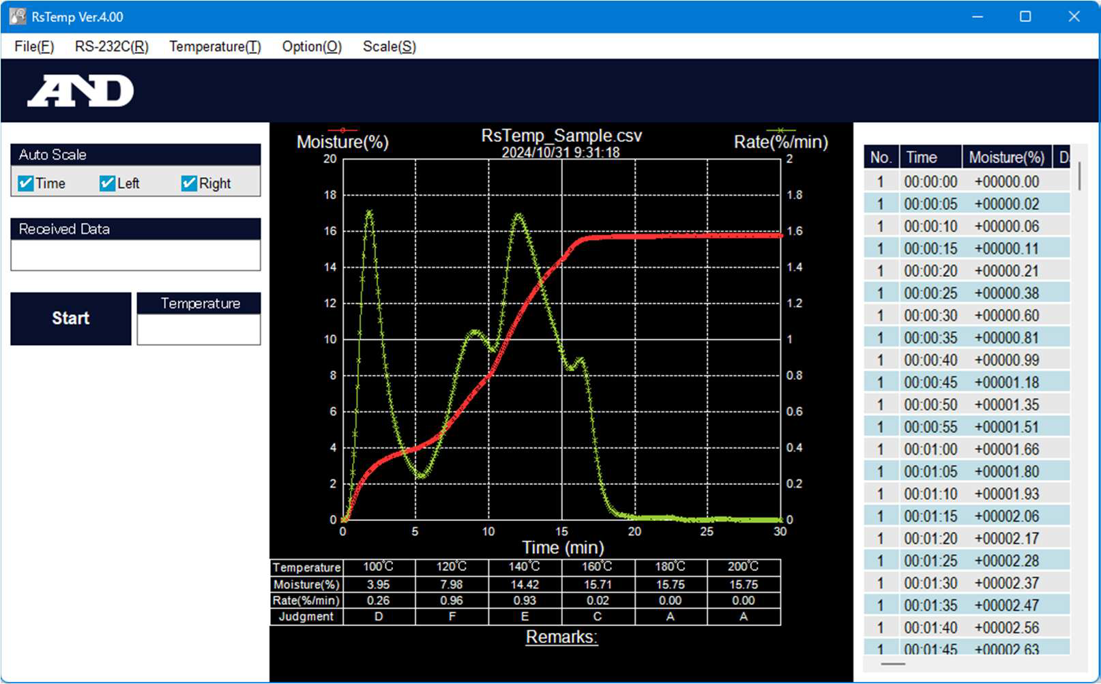Click the Remarks link below the table
This screenshot has height=684, width=1101.
point(561,637)
